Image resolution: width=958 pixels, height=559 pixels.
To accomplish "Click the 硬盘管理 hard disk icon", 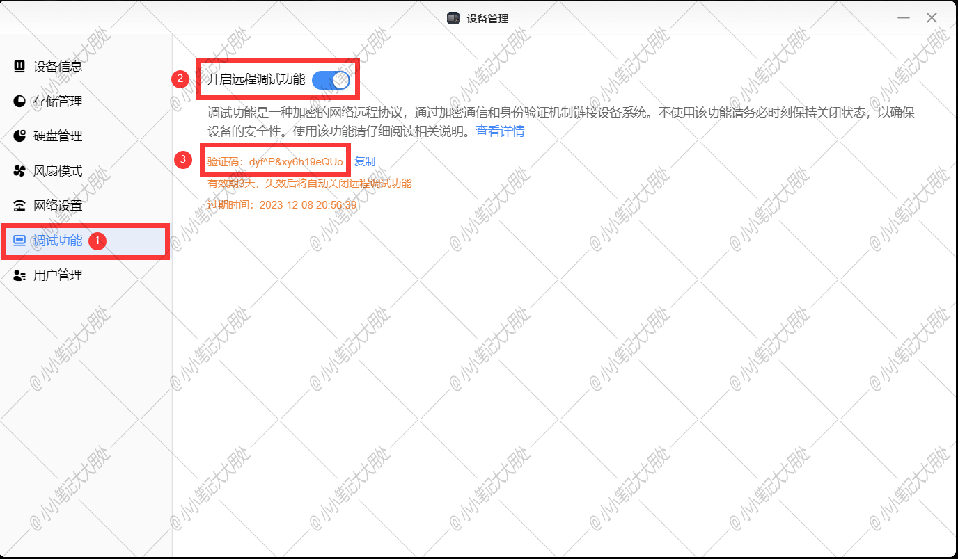I will [19, 136].
